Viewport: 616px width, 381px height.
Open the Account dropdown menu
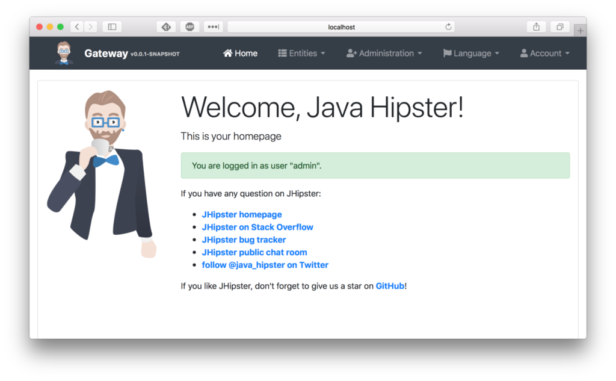[544, 53]
